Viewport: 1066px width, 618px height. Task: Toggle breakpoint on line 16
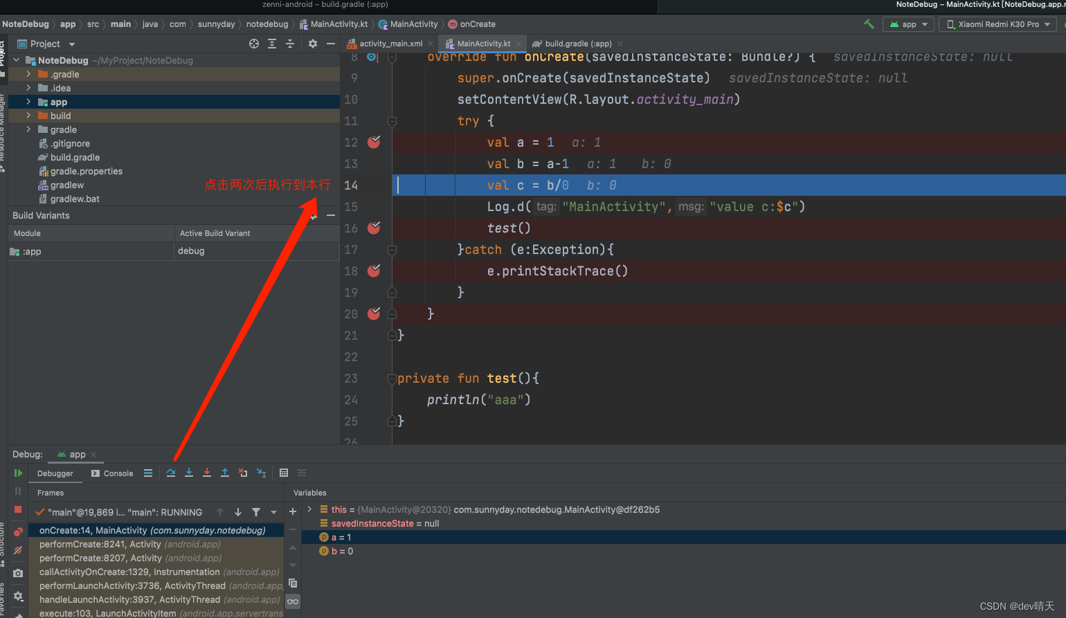[x=374, y=228]
